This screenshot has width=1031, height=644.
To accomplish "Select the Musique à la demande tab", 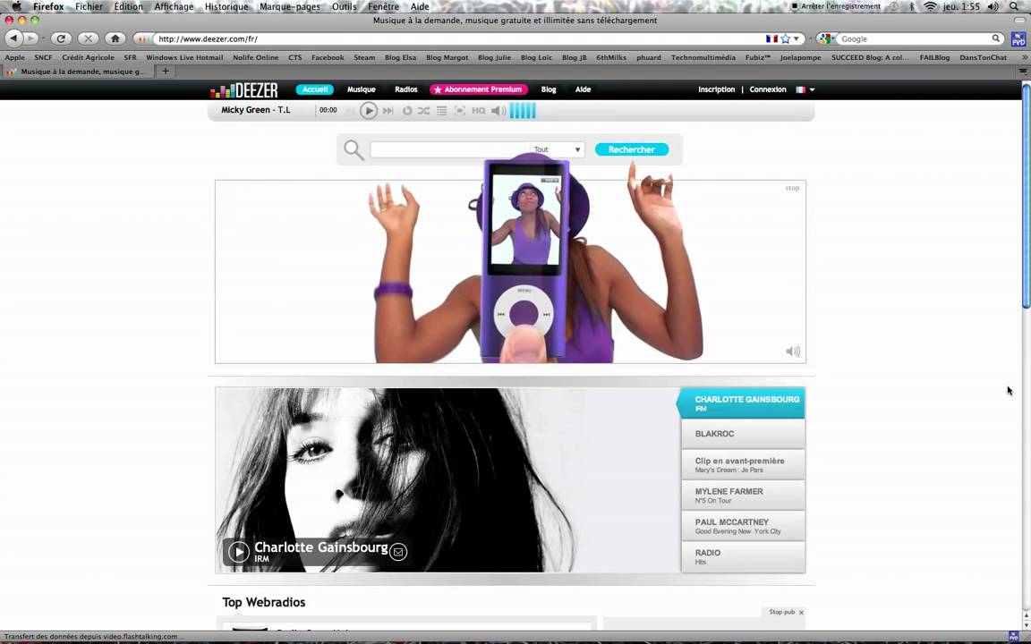I will click(79, 71).
